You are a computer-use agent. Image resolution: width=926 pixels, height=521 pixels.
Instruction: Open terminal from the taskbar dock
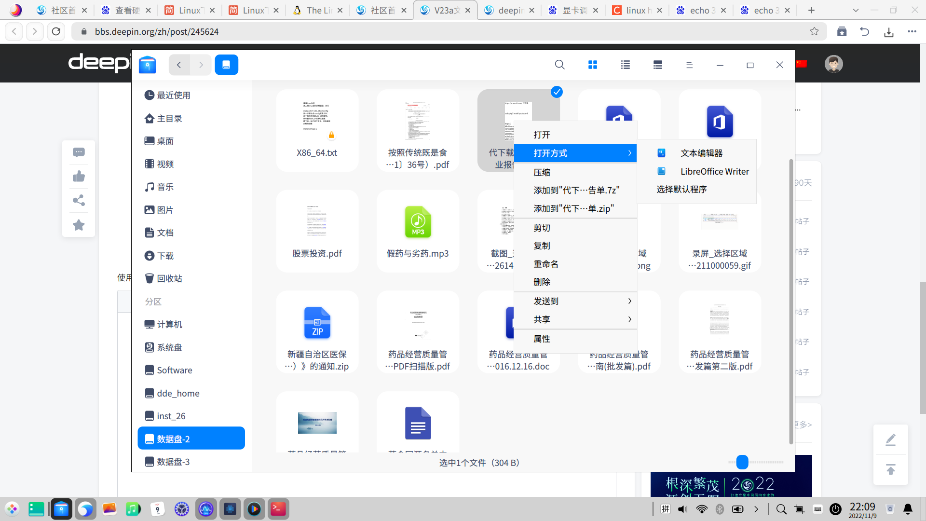coord(278,509)
